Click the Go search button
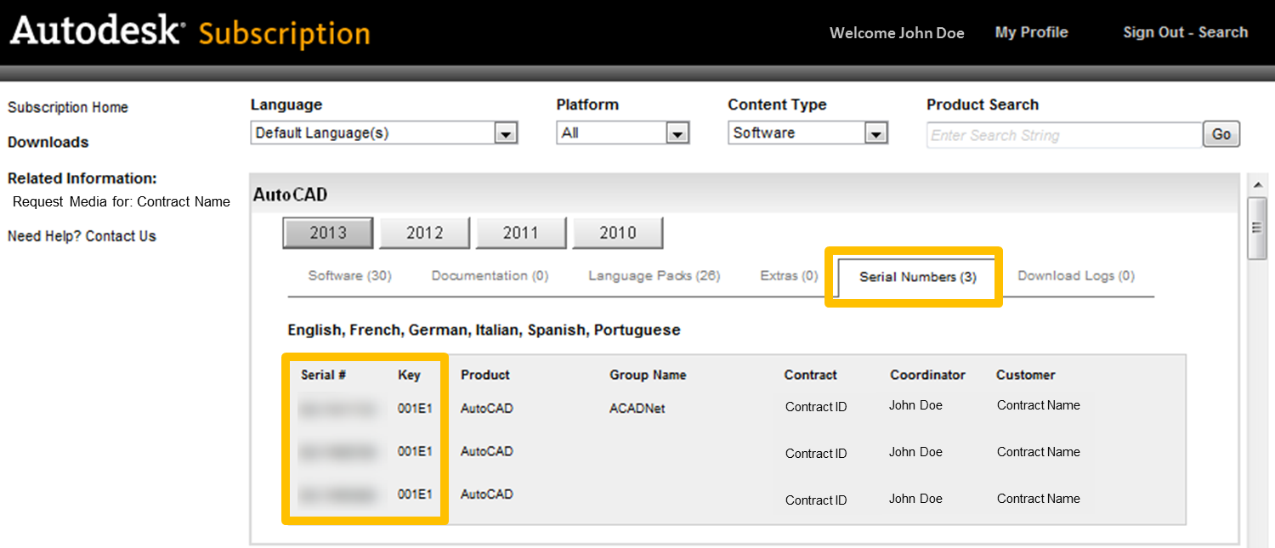Image resolution: width=1275 pixels, height=548 pixels. [1221, 133]
